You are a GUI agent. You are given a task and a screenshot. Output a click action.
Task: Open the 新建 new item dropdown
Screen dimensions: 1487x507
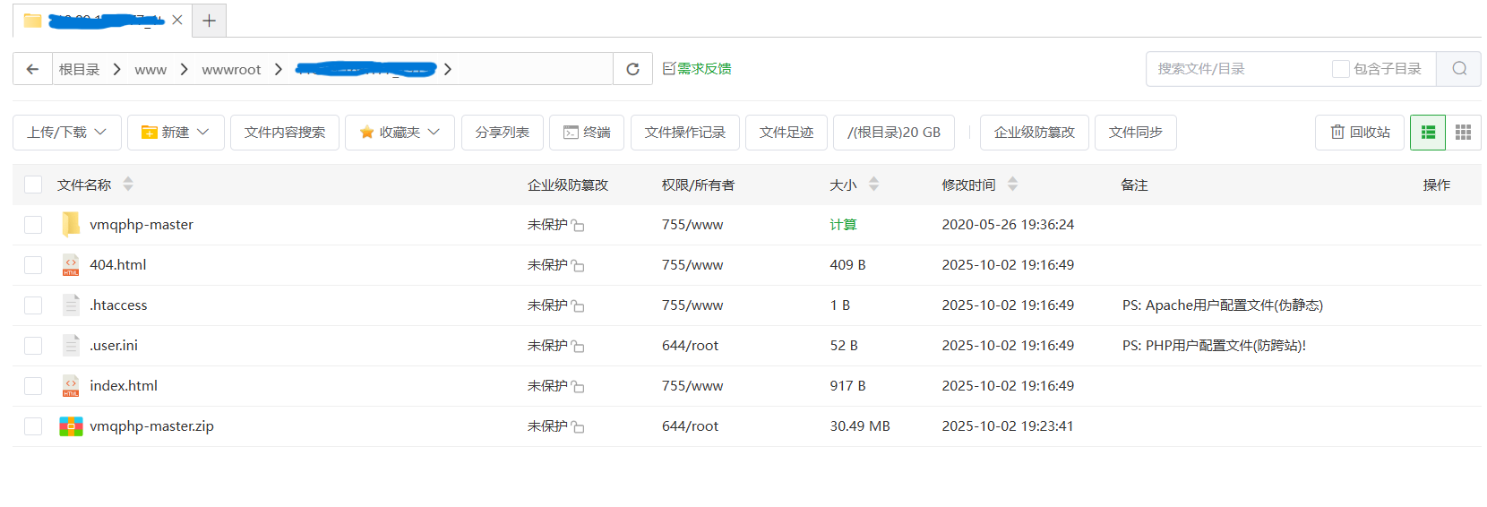click(x=176, y=133)
